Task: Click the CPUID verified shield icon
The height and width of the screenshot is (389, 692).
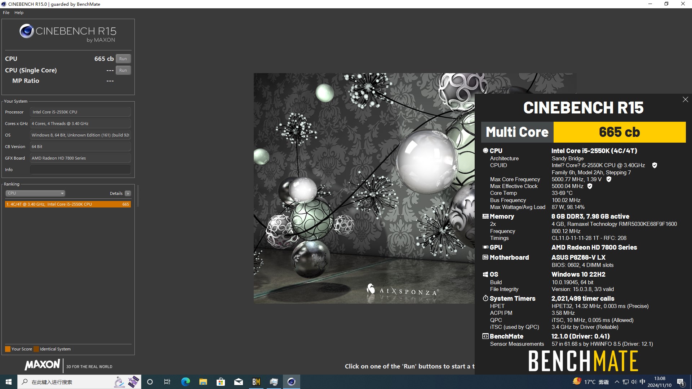Action: pos(655,165)
